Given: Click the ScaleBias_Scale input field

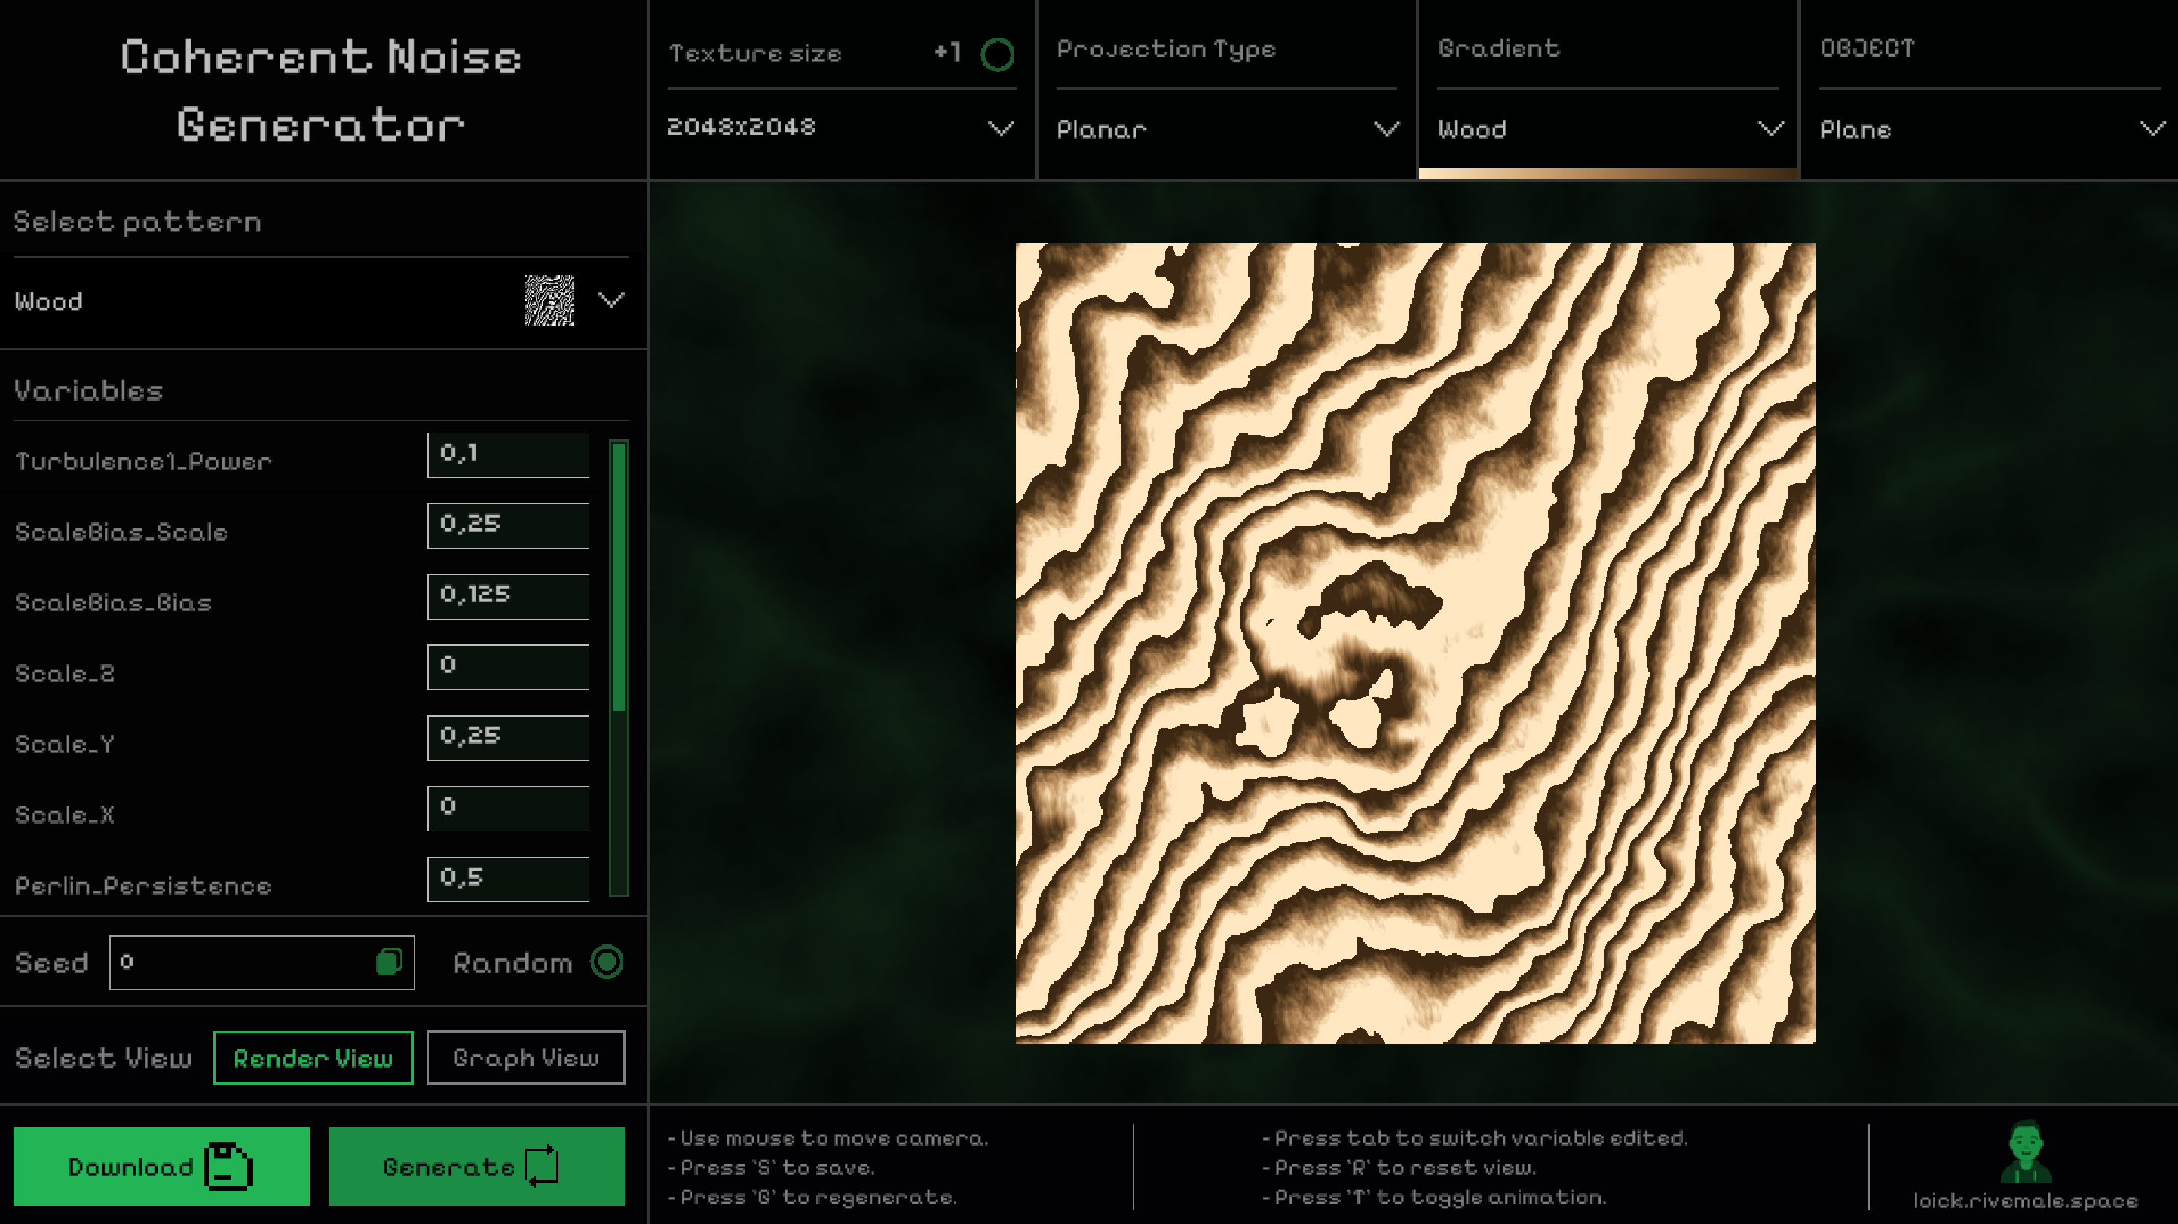Looking at the screenshot, I should tap(508, 526).
